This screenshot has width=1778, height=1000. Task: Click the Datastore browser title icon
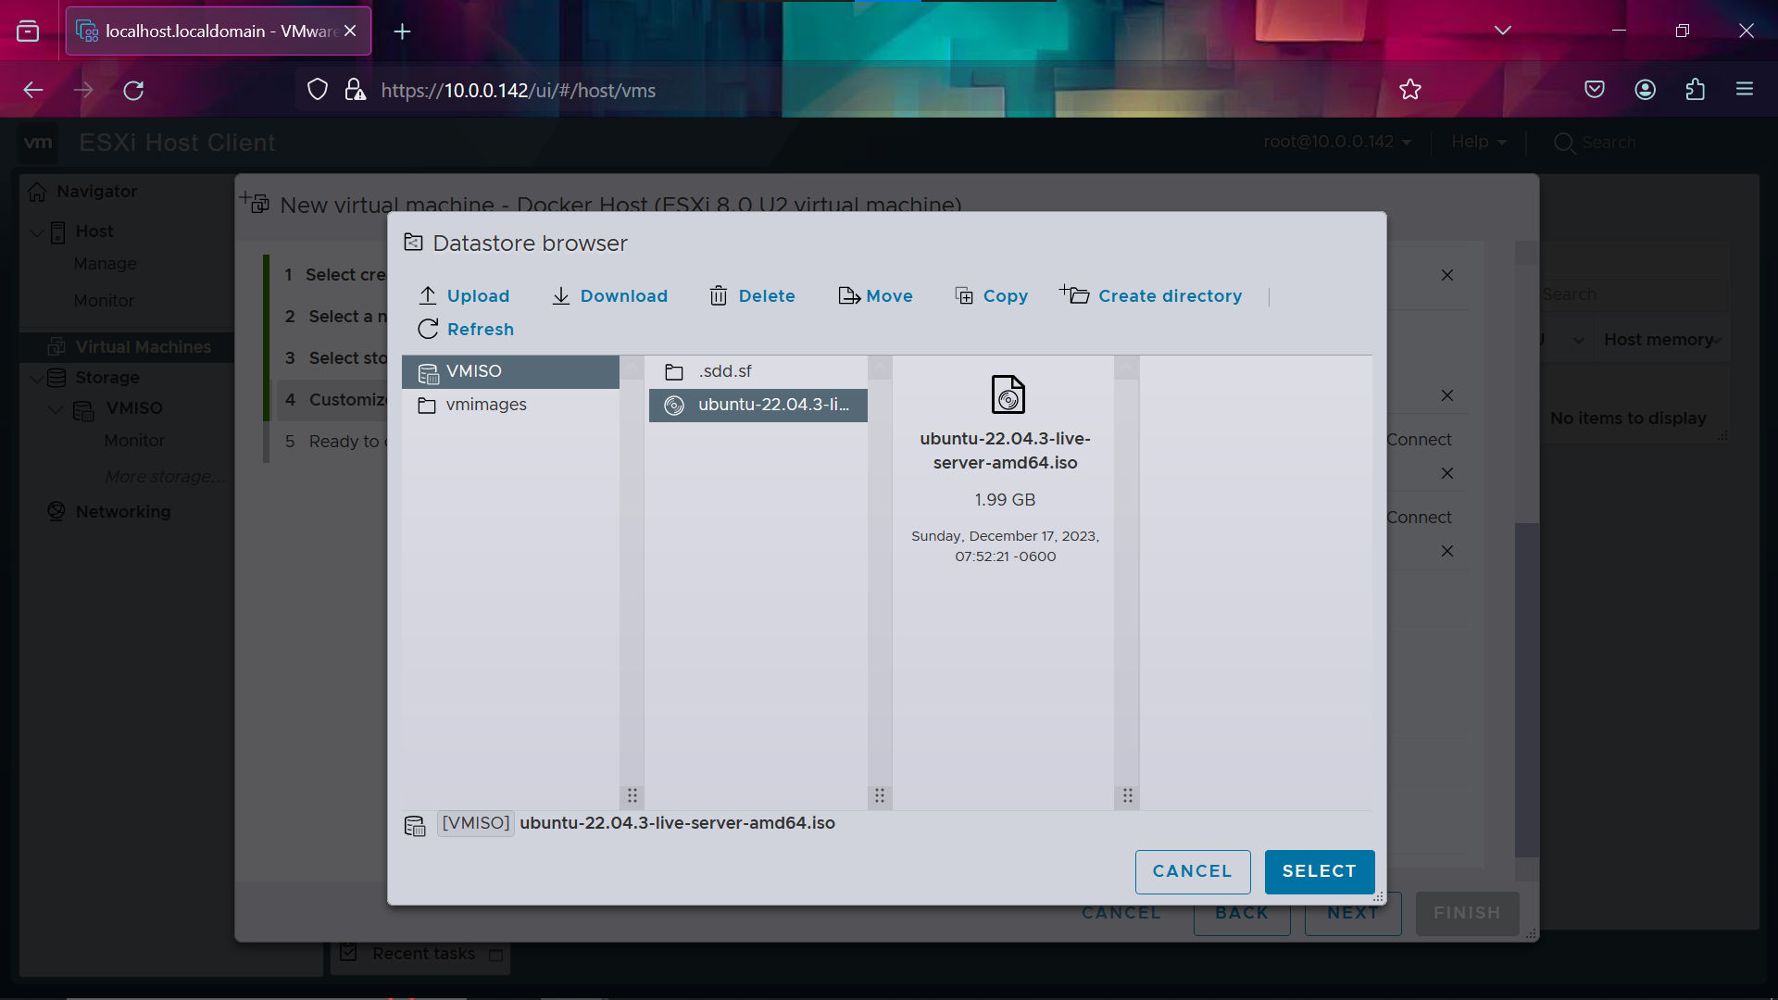pos(414,243)
